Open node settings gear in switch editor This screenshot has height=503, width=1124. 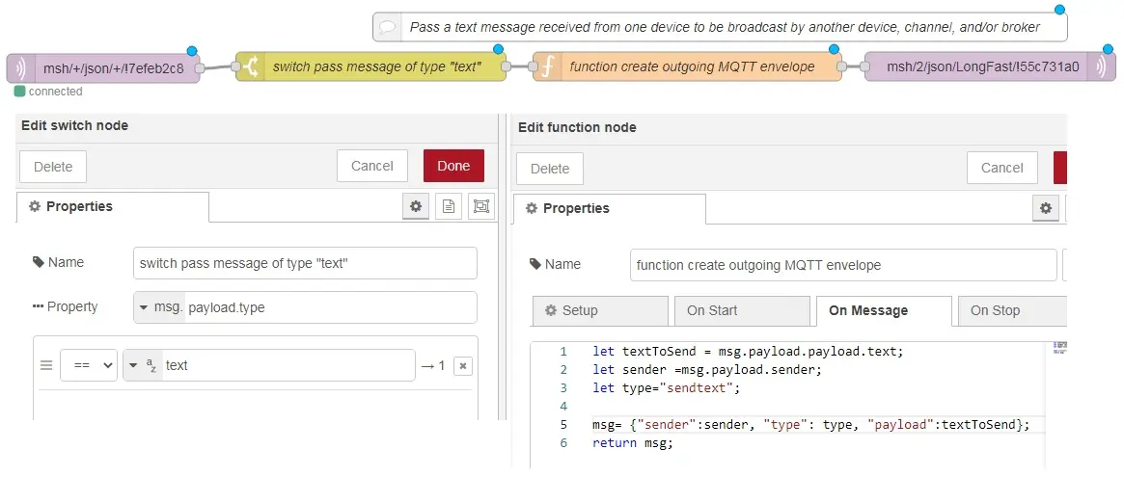(x=416, y=206)
